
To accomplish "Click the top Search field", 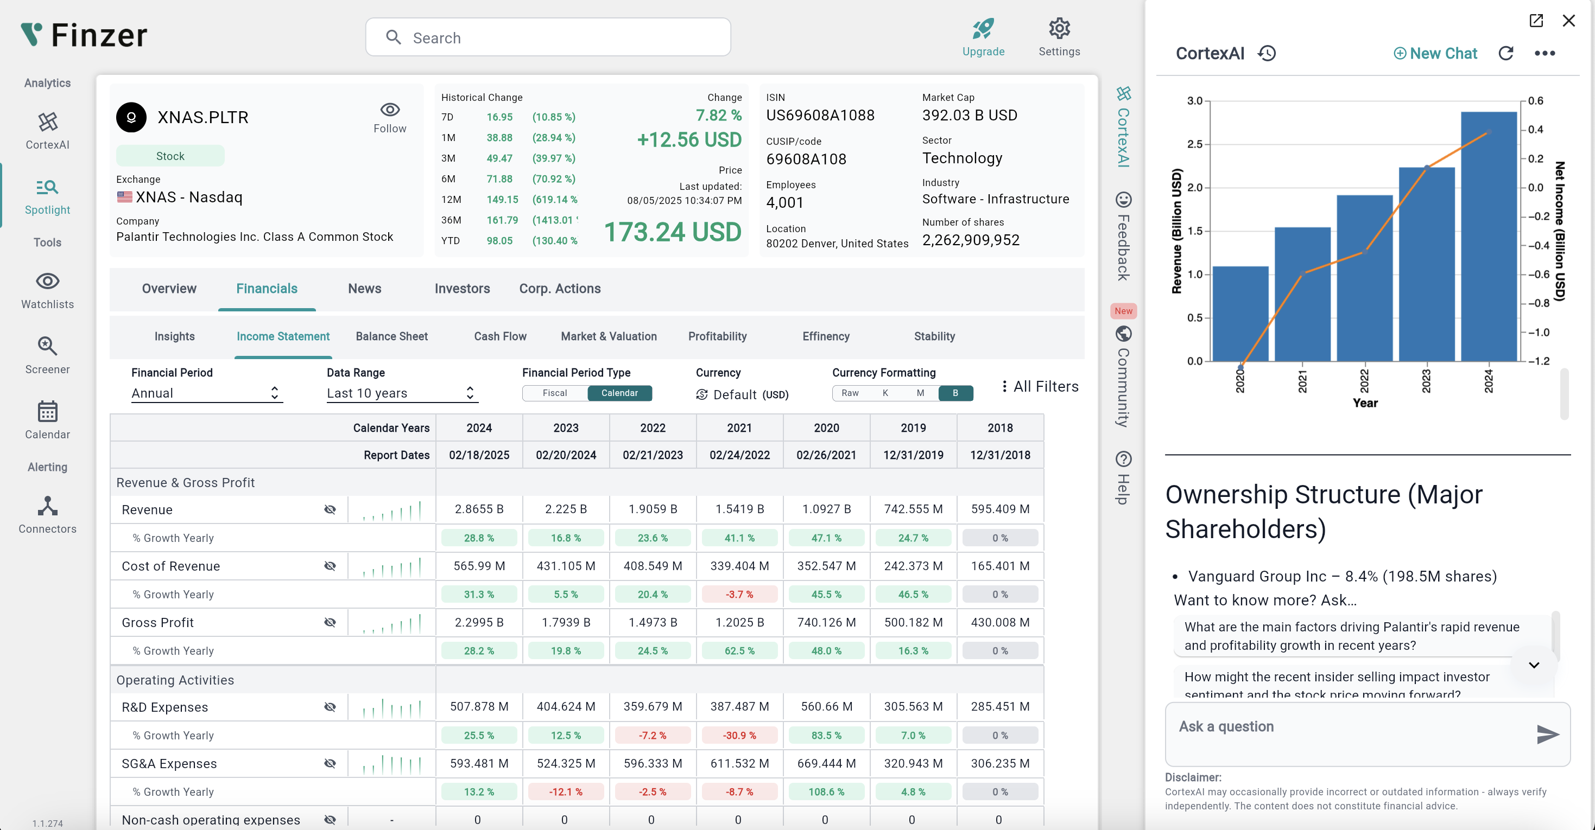I will [548, 37].
